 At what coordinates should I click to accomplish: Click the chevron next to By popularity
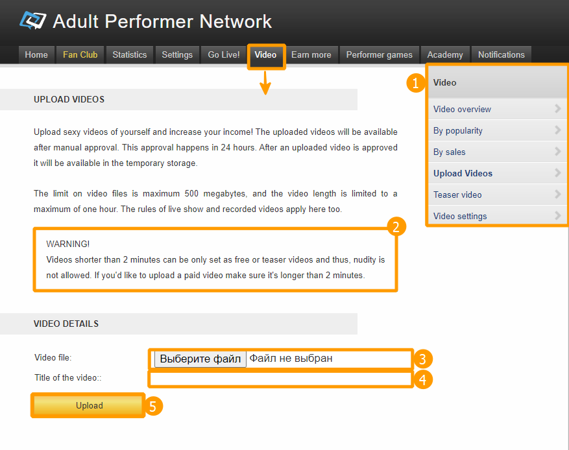pos(557,130)
